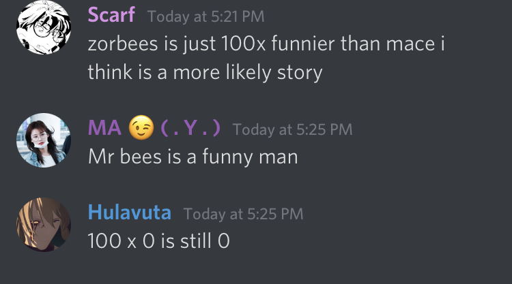This screenshot has height=284, width=512.
Task: Click Scarf's Today at 5:21 PM timestamp
Action: tap(205, 16)
